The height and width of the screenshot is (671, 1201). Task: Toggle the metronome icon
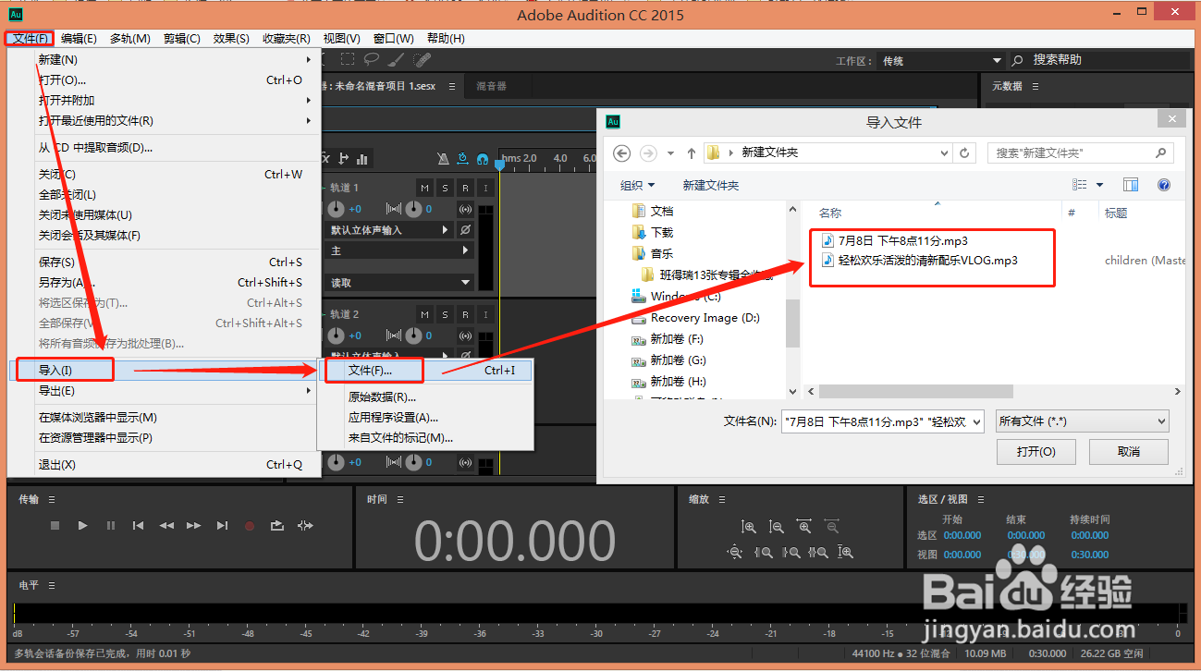pos(443,159)
